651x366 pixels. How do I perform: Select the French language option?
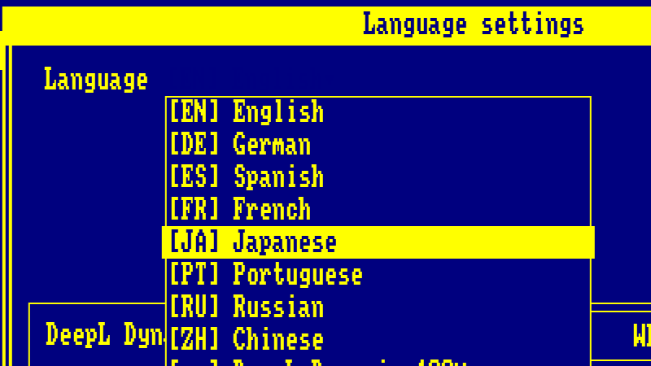click(272, 209)
